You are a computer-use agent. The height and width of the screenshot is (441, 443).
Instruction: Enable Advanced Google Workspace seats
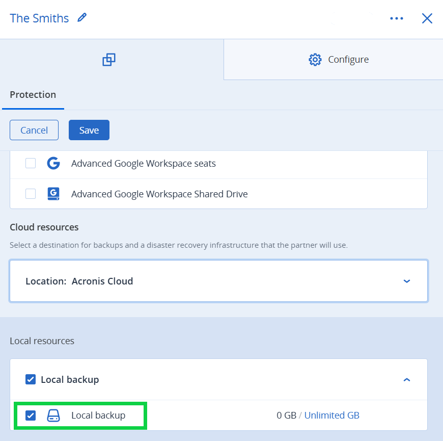(31, 163)
